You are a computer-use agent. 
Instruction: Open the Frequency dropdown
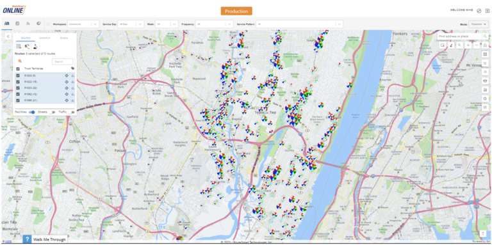coord(215,24)
